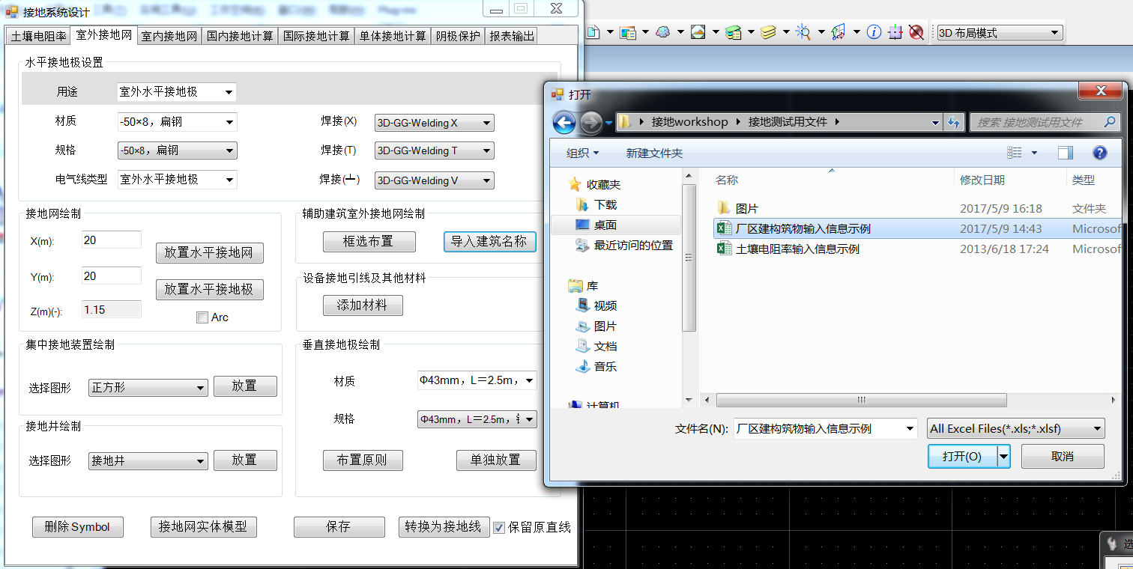Click the yellow stacked layers toolbar icon
The width and height of the screenshot is (1133, 569).
[768, 32]
